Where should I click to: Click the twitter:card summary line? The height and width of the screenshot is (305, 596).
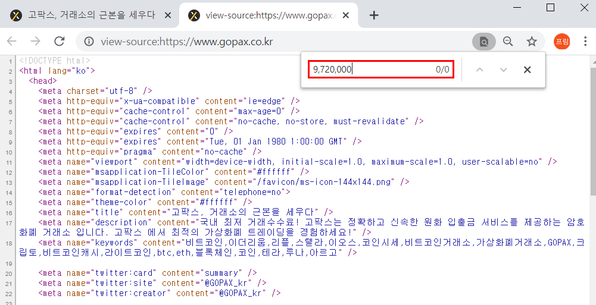point(148,273)
